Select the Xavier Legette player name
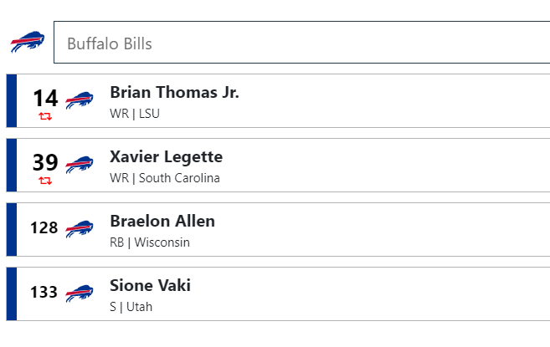Viewport: 550px width, 347px height. 166,157
